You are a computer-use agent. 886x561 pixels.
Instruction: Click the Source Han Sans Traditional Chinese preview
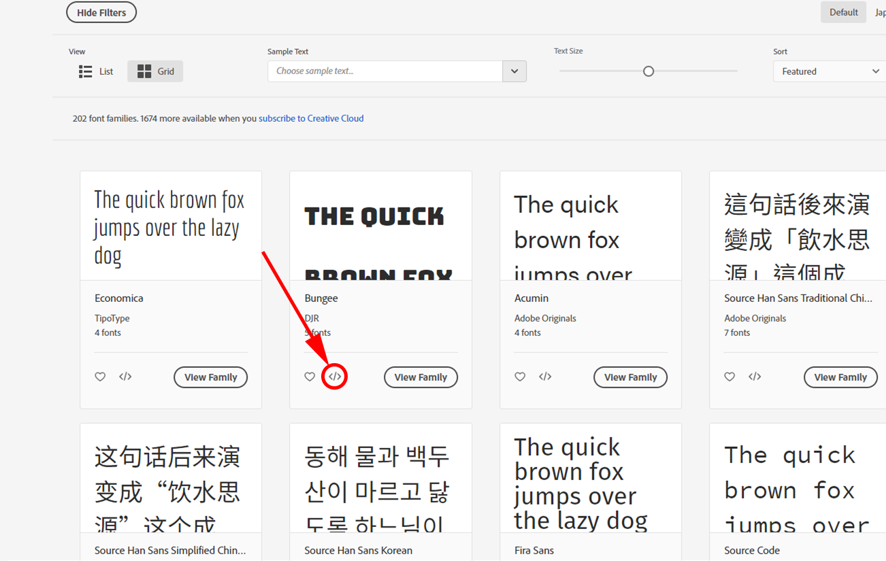[x=798, y=226]
